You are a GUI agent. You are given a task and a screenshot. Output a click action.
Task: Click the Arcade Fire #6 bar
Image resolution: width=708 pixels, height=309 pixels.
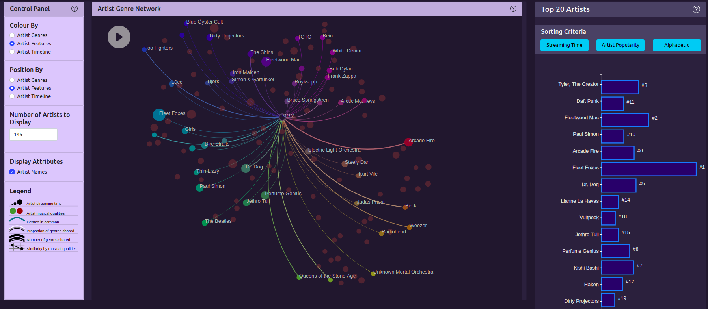pyautogui.click(x=618, y=153)
